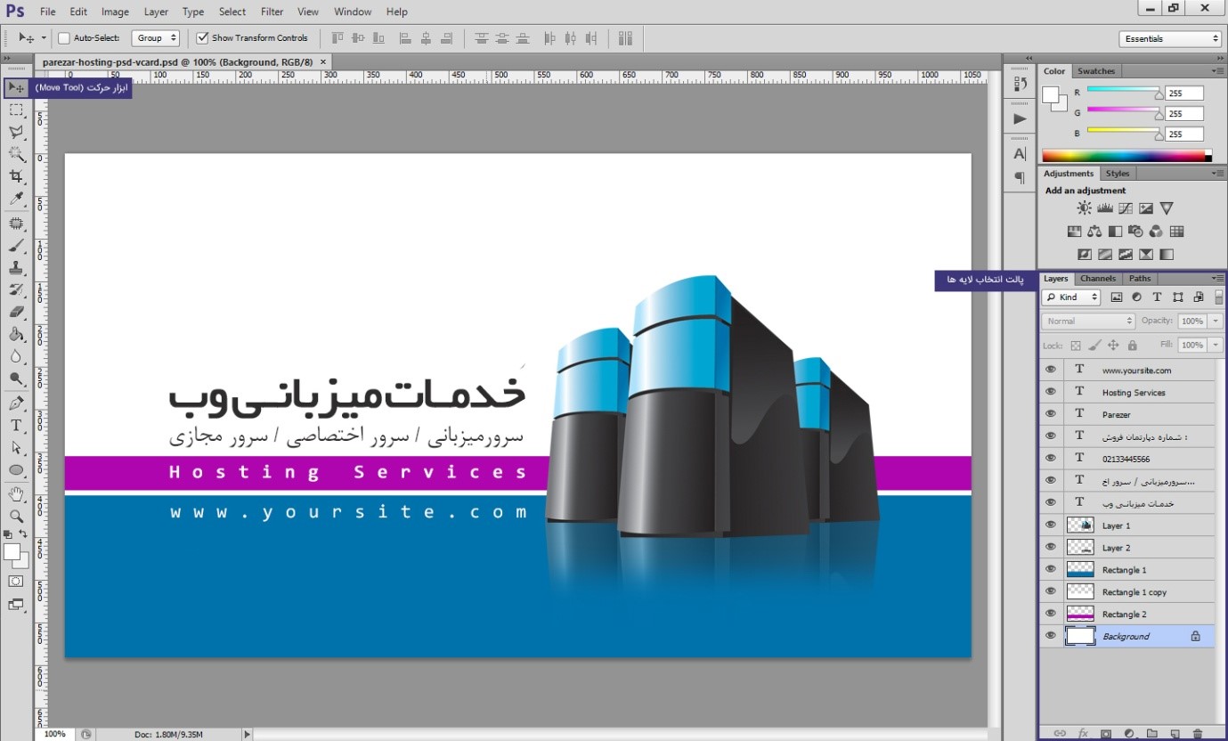Select the Clone Stamp tool
The width and height of the screenshot is (1228, 741).
15,268
